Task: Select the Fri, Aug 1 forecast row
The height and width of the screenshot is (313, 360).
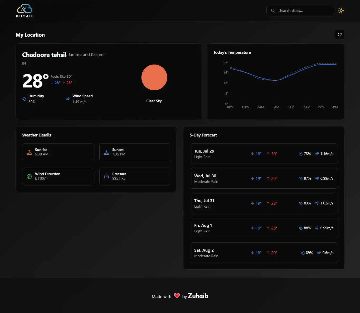Action: click(264, 228)
